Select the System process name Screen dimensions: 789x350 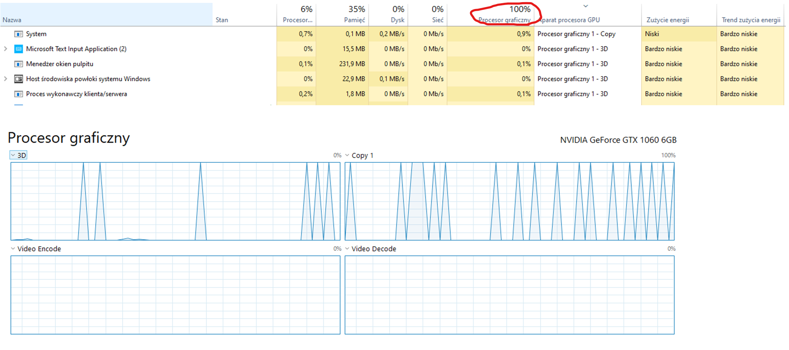[36, 34]
